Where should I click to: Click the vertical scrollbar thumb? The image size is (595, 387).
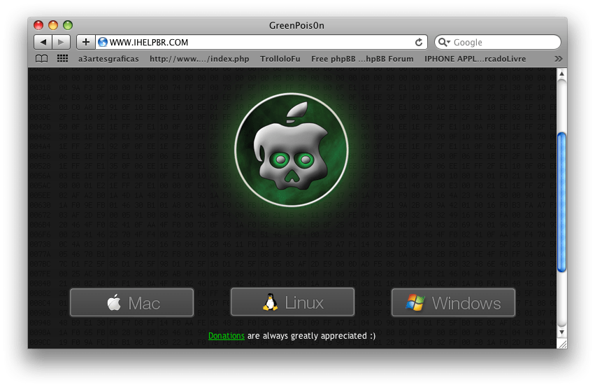[x=561, y=202]
